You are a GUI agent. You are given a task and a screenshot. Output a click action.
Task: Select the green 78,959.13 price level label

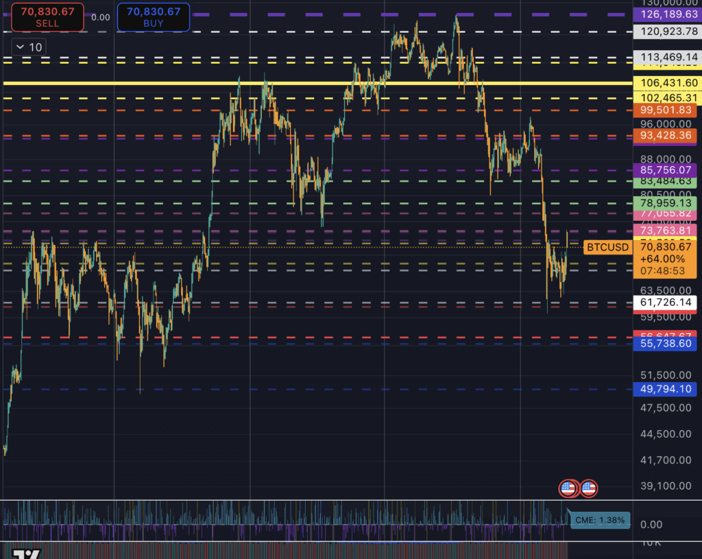(664, 204)
